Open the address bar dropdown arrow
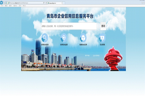Viewport: 145px width, 109px height. (x=45, y=3)
